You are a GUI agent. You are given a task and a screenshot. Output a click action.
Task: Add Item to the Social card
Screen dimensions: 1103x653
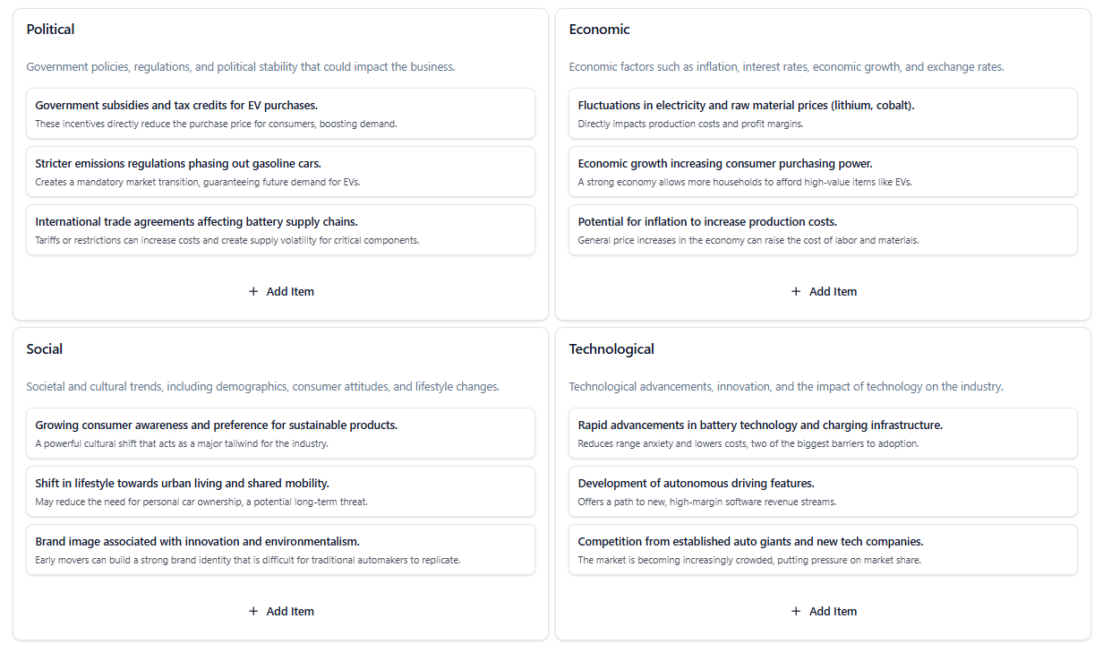coord(281,611)
